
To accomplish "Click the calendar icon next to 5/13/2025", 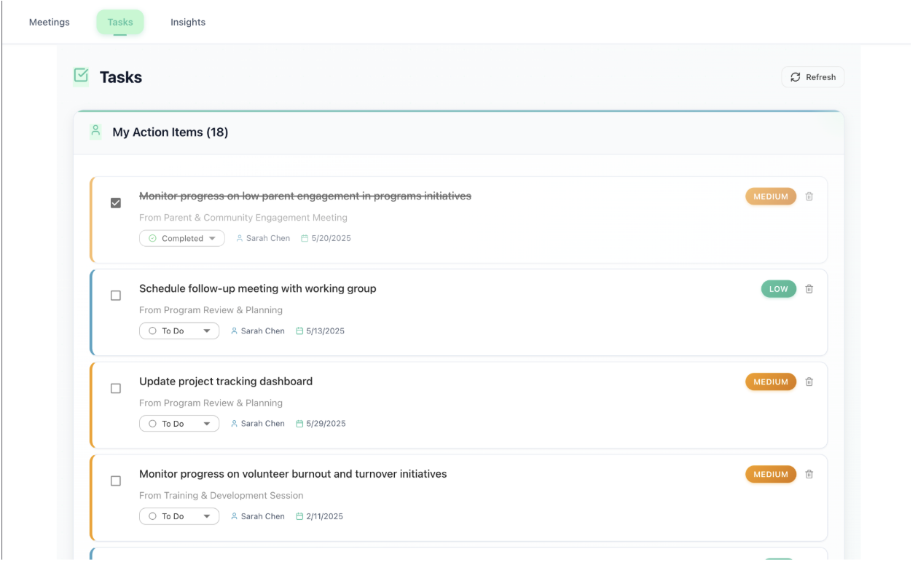I will tap(299, 331).
